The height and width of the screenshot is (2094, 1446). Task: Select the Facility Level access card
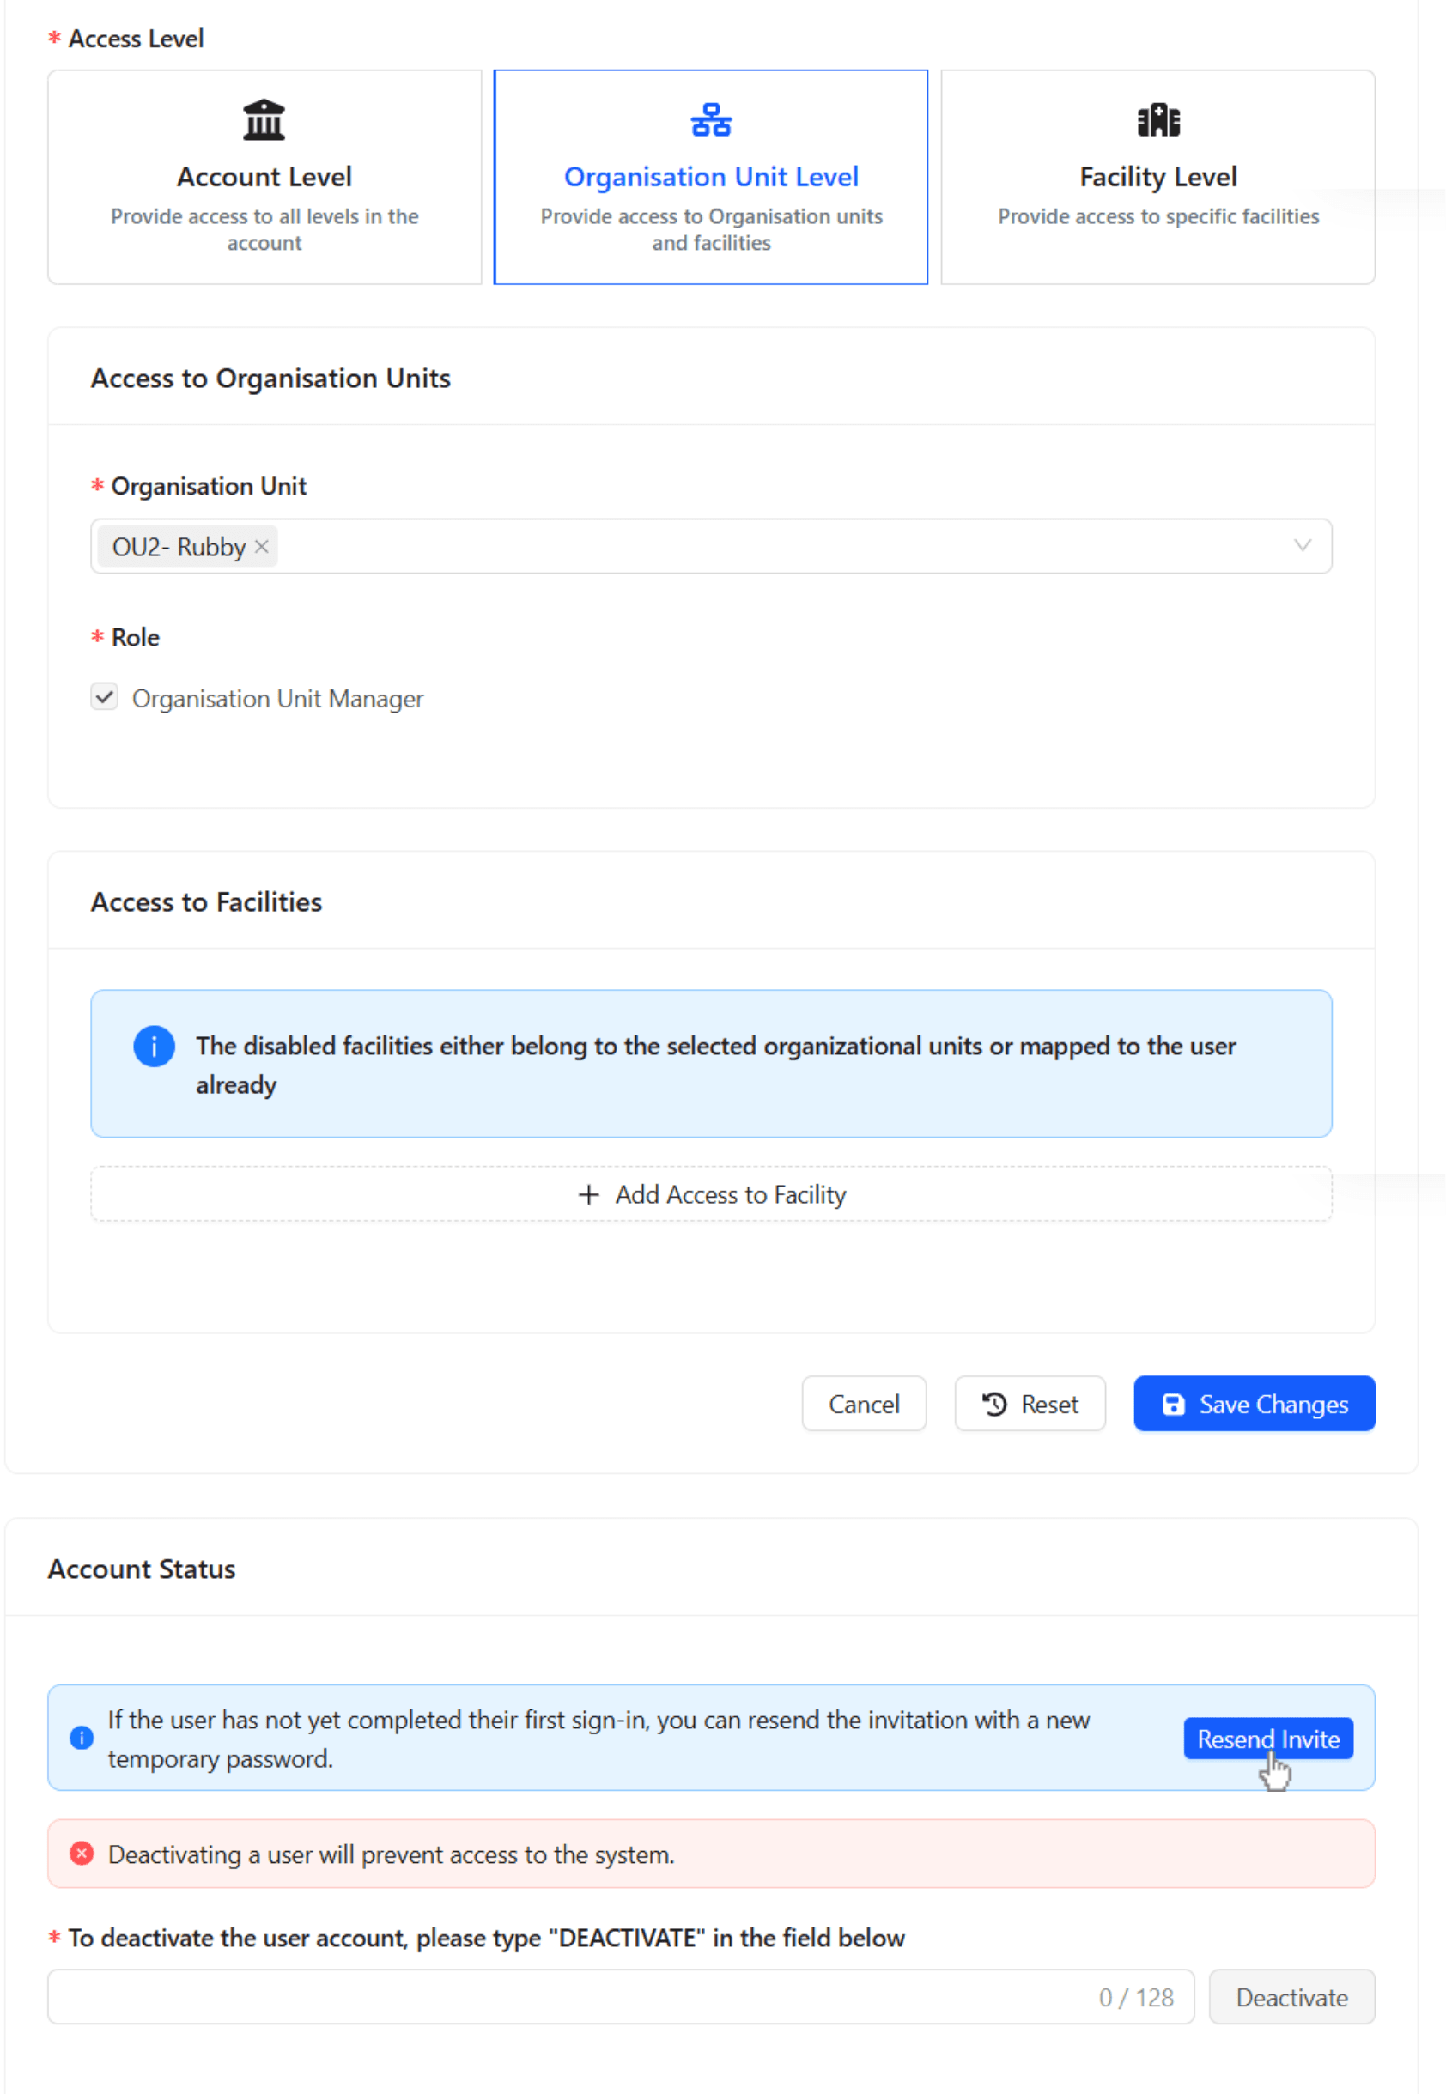click(1157, 178)
